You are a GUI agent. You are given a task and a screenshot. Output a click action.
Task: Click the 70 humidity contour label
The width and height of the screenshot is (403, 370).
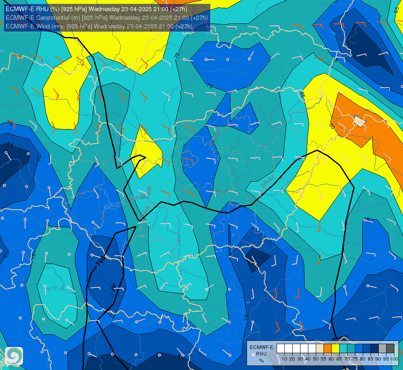pos(177,55)
